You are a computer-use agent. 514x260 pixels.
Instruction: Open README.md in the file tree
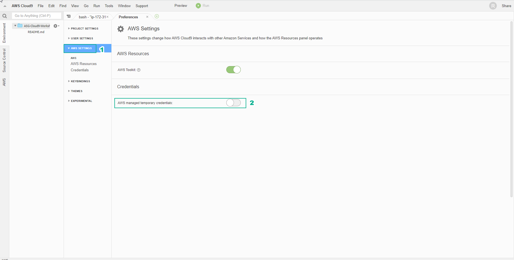tap(36, 32)
